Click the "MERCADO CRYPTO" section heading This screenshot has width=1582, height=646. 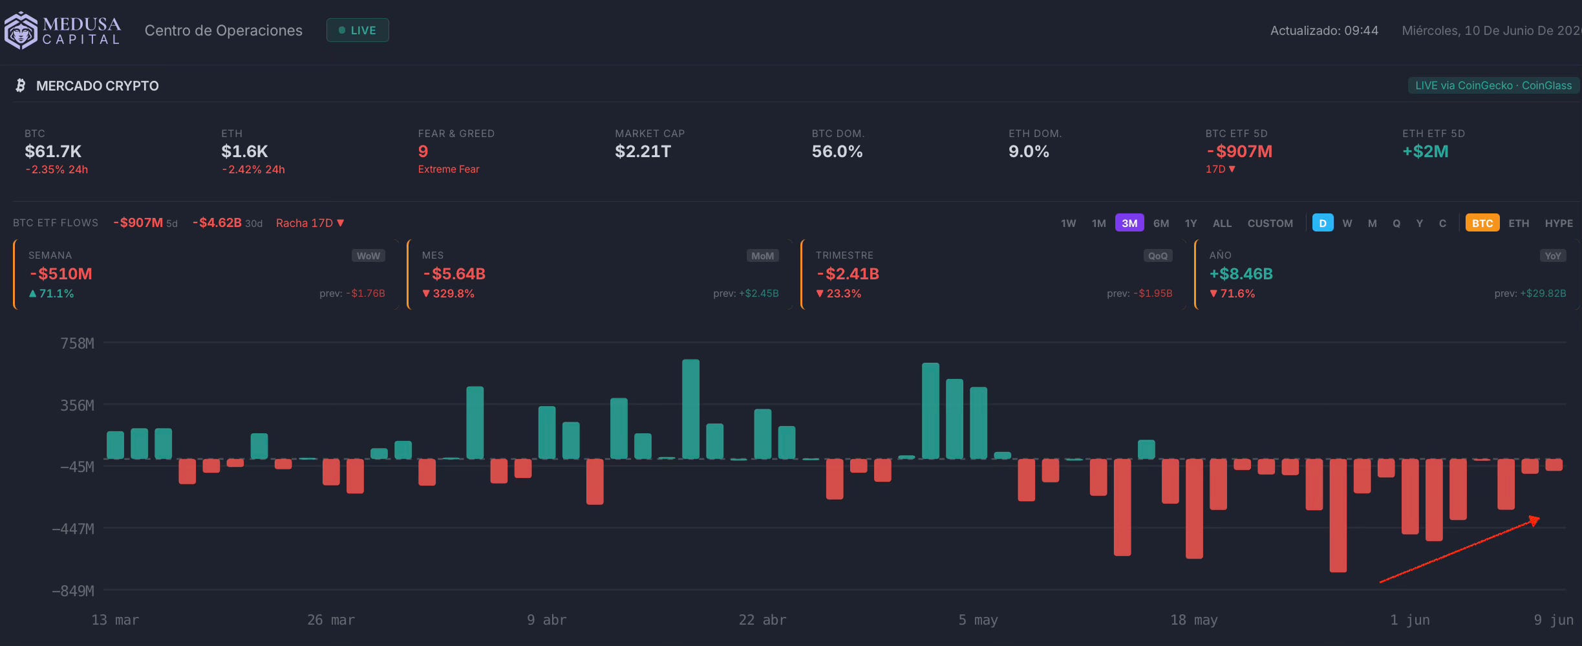pyautogui.click(x=98, y=86)
